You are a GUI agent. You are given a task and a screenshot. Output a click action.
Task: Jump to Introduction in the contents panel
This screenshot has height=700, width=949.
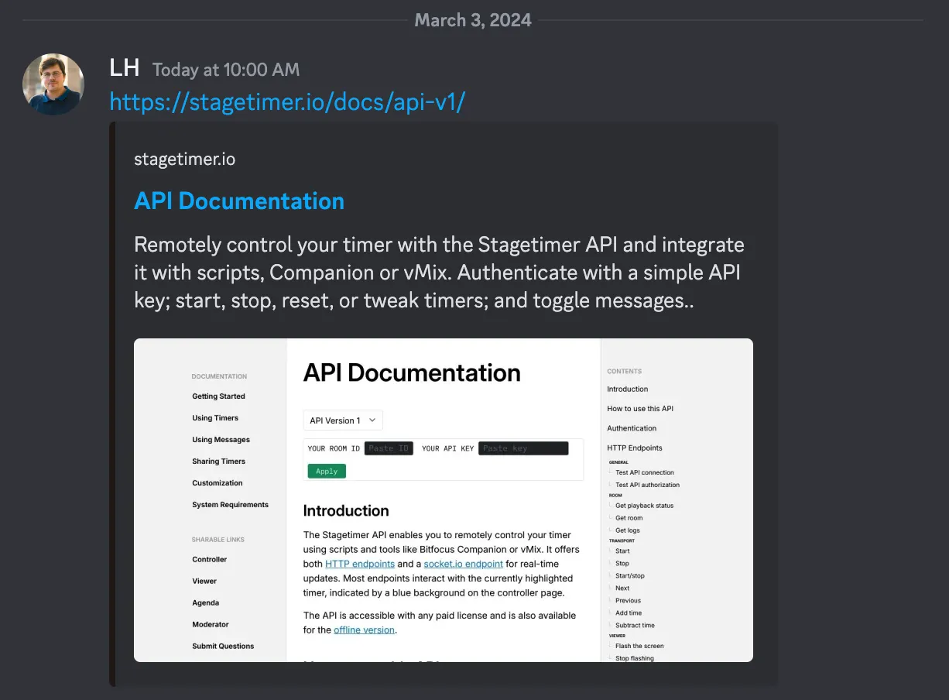click(627, 389)
